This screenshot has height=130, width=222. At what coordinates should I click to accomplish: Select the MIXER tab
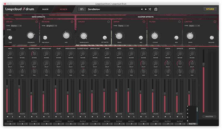coord(64,9)
